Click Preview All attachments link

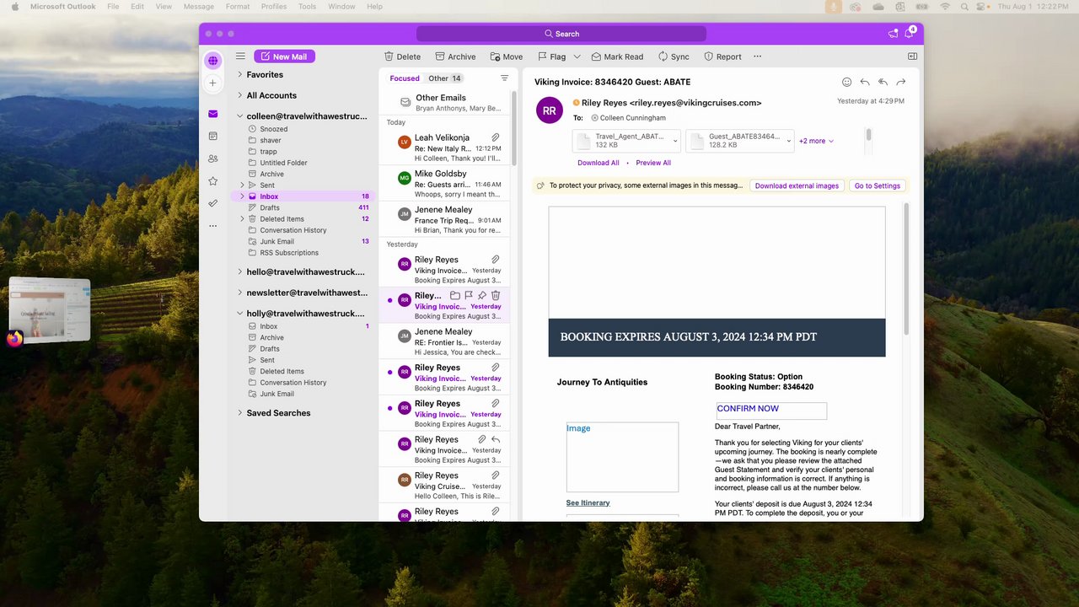(653, 163)
